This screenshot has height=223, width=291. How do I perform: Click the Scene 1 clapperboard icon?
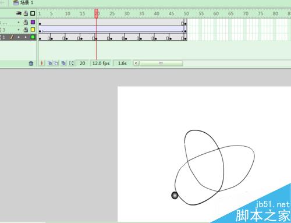pyautogui.click(x=16, y=2)
